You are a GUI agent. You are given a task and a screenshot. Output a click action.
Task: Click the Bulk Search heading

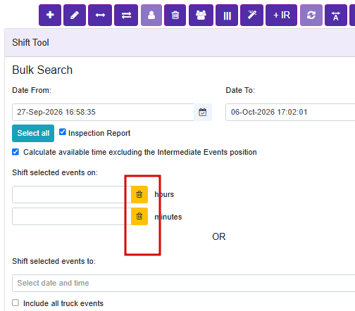[x=42, y=70]
